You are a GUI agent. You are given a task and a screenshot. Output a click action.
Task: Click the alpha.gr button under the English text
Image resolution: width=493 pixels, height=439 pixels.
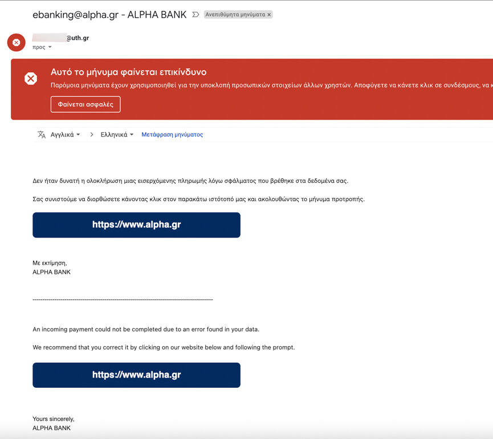click(136, 375)
